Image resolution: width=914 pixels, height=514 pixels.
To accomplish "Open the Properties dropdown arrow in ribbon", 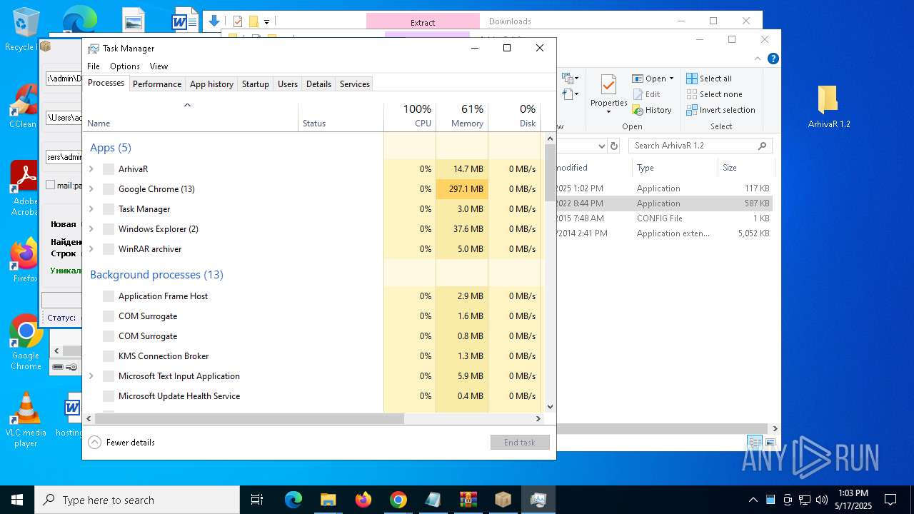I will (609, 112).
